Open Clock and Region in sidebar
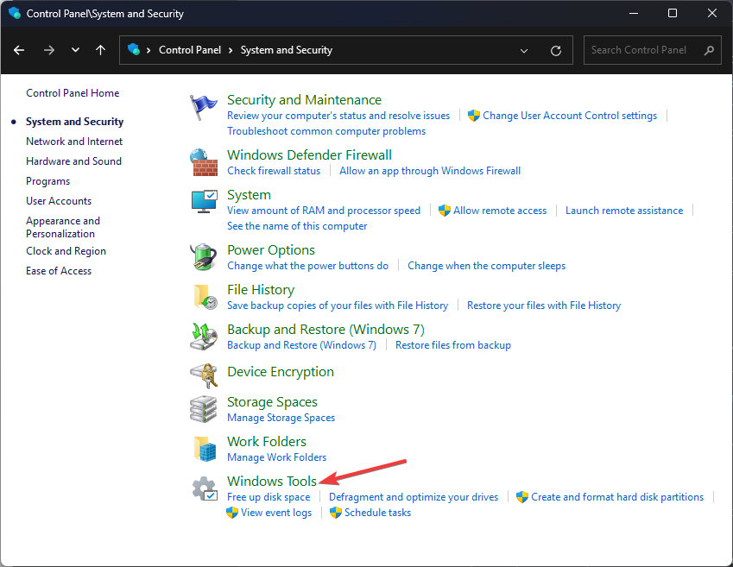This screenshot has width=733, height=567. tap(66, 251)
